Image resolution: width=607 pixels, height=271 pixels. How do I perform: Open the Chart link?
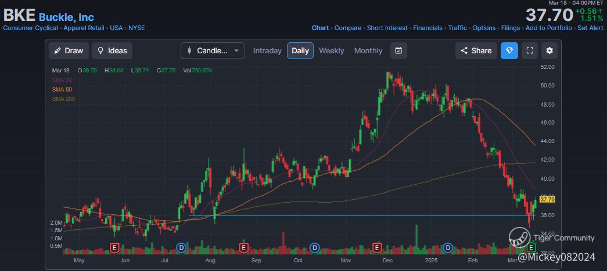click(320, 28)
